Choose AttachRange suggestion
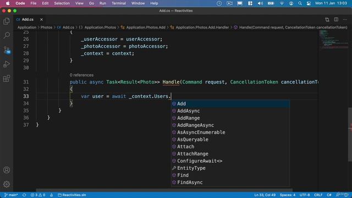The width and height of the screenshot is (352, 198). click(230, 154)
